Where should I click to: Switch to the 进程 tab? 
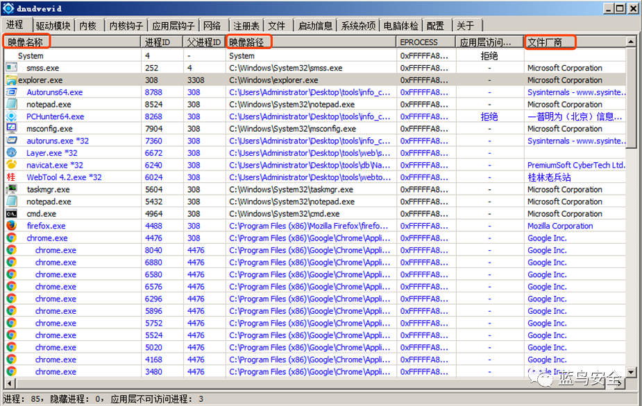[15, 24]
